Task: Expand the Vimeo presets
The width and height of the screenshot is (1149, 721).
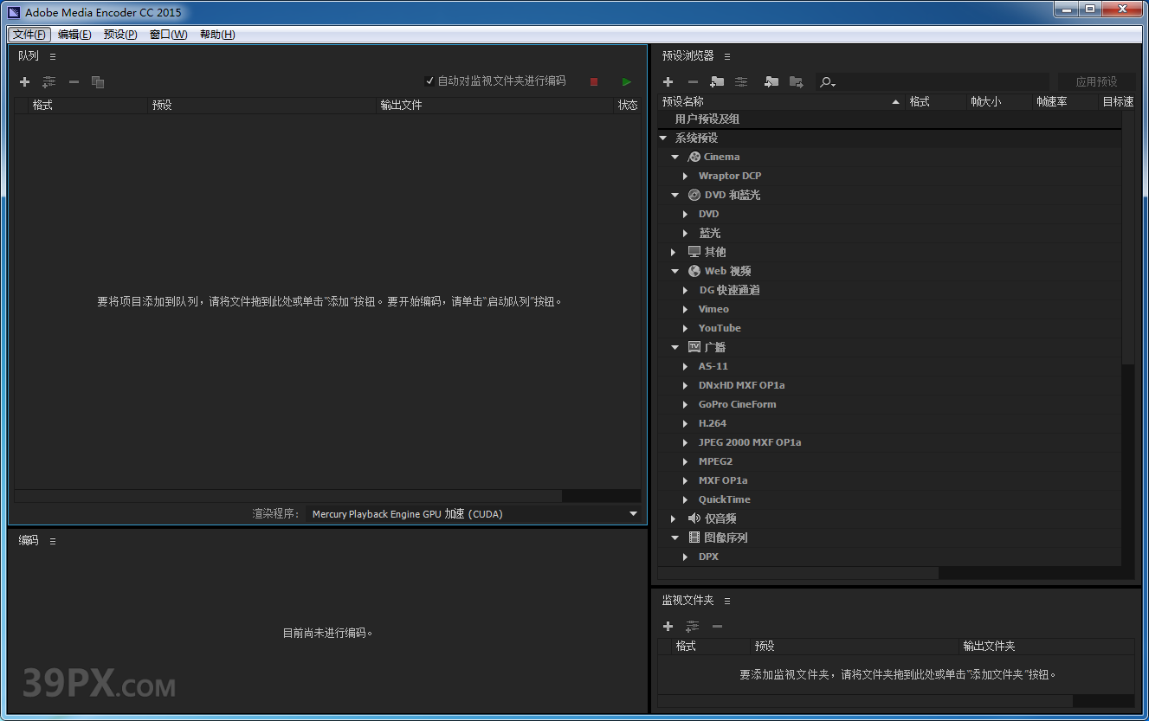Action: 685,310
